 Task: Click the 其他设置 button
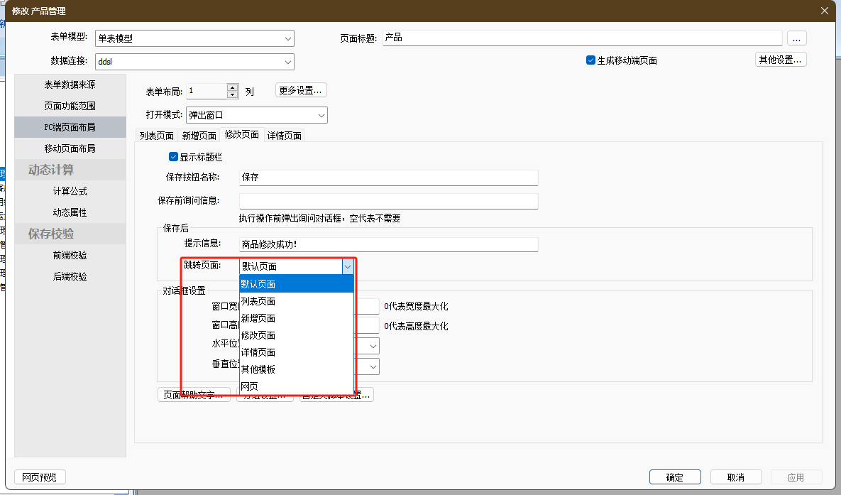point(780,60)
